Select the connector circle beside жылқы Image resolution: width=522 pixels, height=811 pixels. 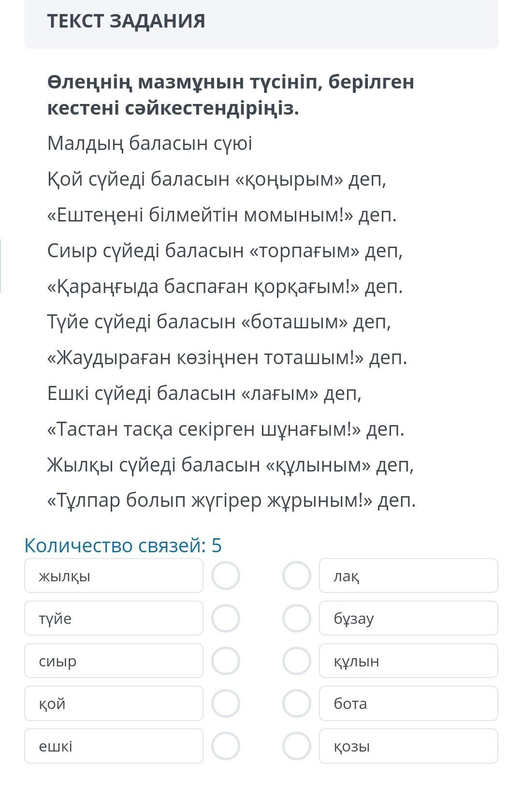coord(226,575)
